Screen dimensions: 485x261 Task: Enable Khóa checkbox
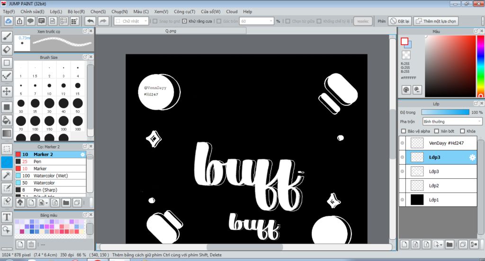pos(462,131)
